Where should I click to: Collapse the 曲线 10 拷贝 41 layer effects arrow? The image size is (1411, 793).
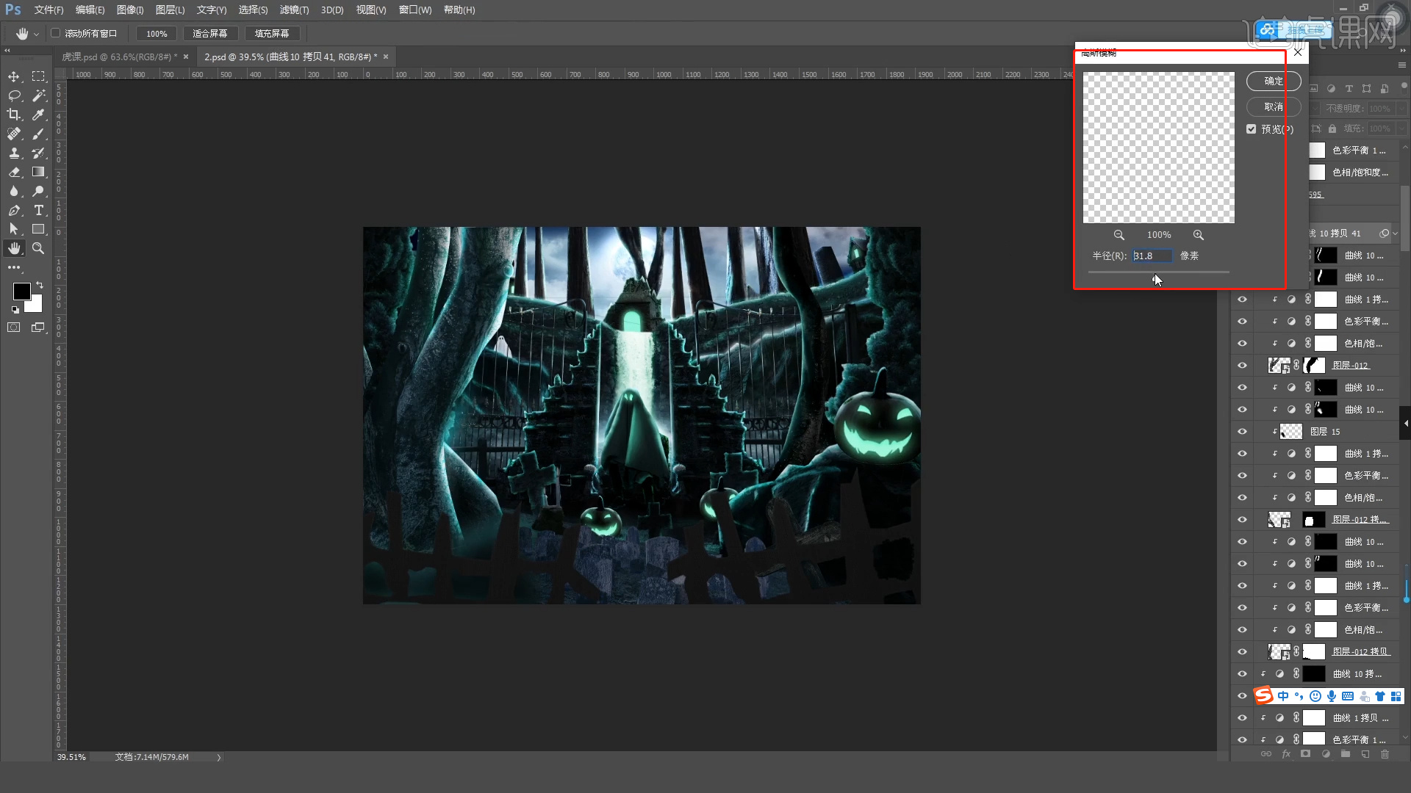(x=1396, y=233)
